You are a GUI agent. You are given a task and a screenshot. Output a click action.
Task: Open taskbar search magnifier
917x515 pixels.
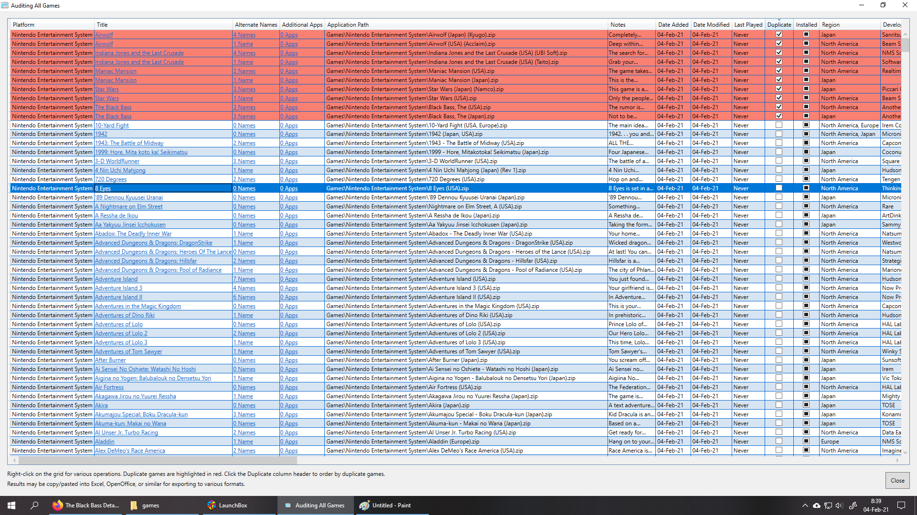pyautogui.click(x=34, y=505)
